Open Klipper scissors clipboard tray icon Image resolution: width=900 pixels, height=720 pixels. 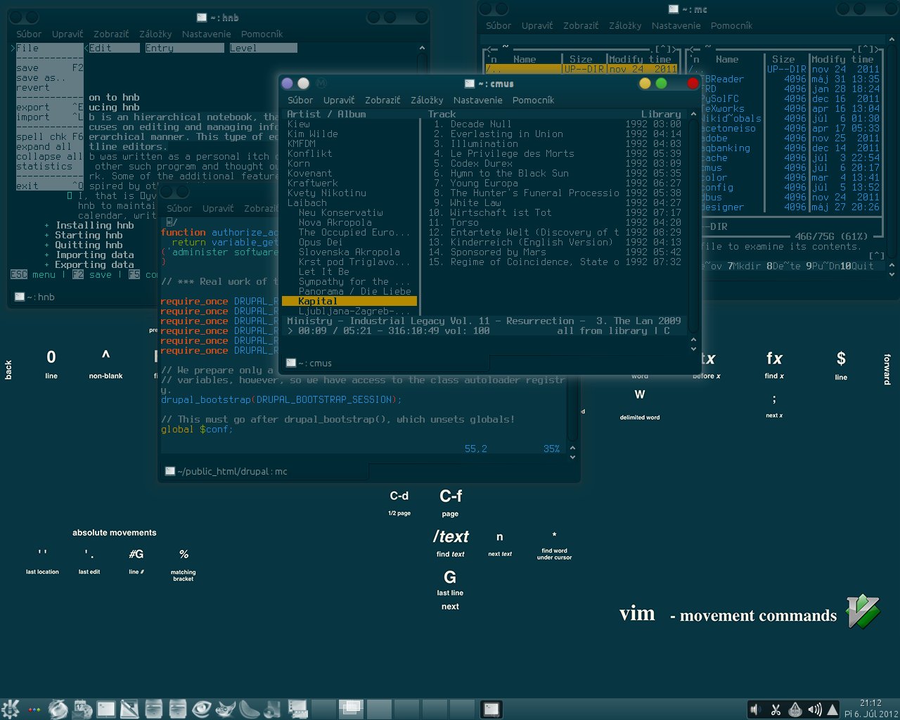776,709
